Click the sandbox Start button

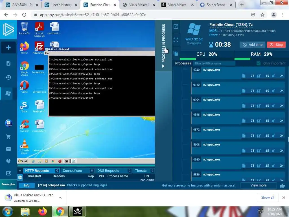pos(23,161)
